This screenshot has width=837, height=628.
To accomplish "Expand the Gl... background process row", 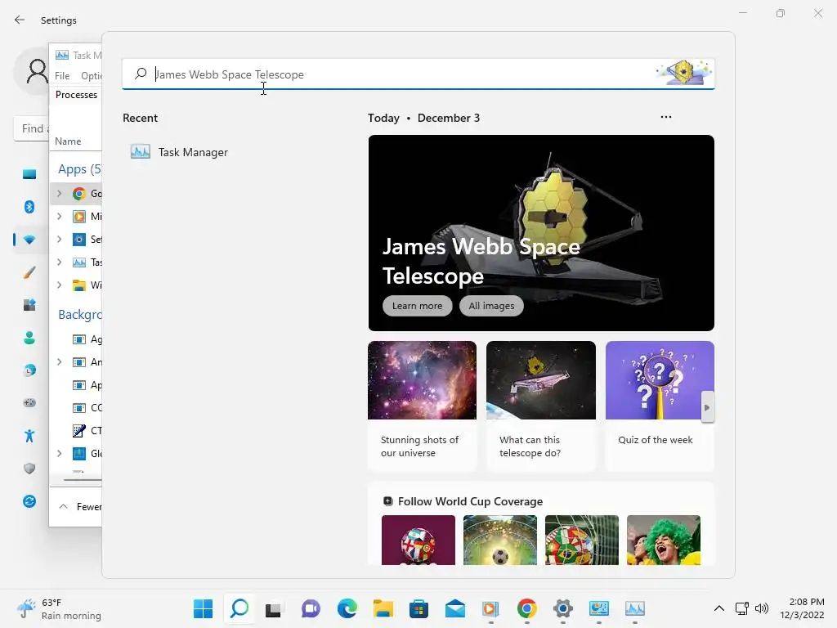I will 59,453.
